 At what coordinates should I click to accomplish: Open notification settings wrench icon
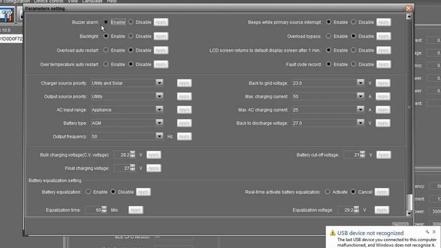pos(427,231)
